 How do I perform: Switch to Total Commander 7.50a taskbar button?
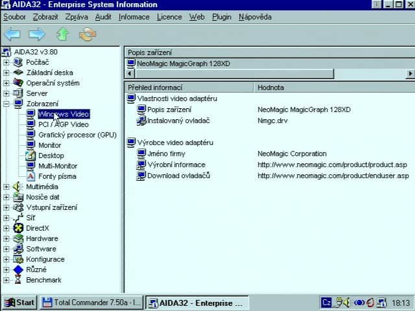tap(91, 303)
